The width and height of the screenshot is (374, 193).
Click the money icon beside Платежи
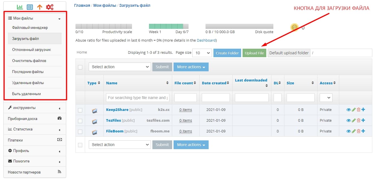(59, 140)
